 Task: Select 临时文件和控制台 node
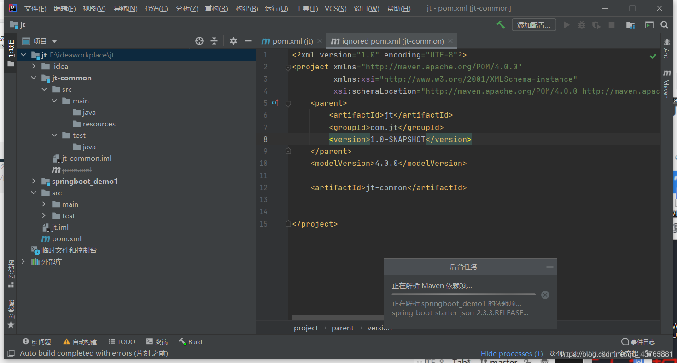(x=64, y=250)
